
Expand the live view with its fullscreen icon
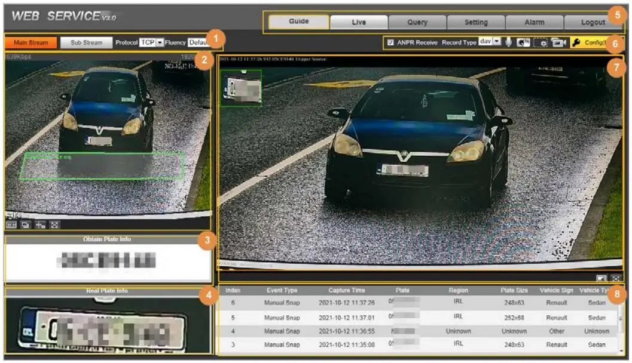616,277
